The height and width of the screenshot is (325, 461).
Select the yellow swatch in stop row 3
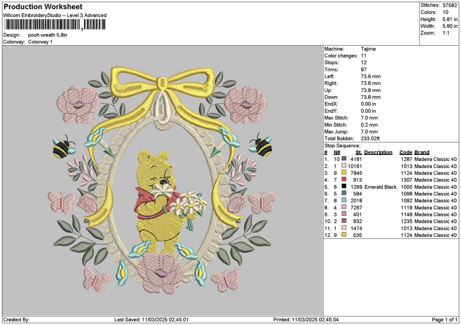coord(344,173)
